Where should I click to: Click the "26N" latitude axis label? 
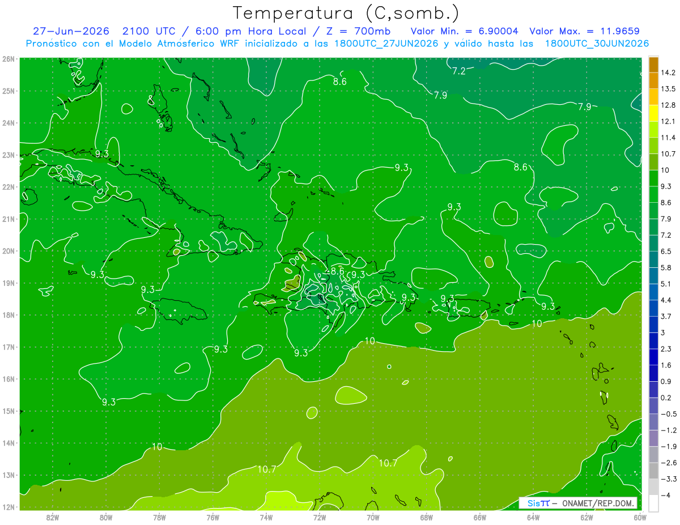tap(8, 59)
